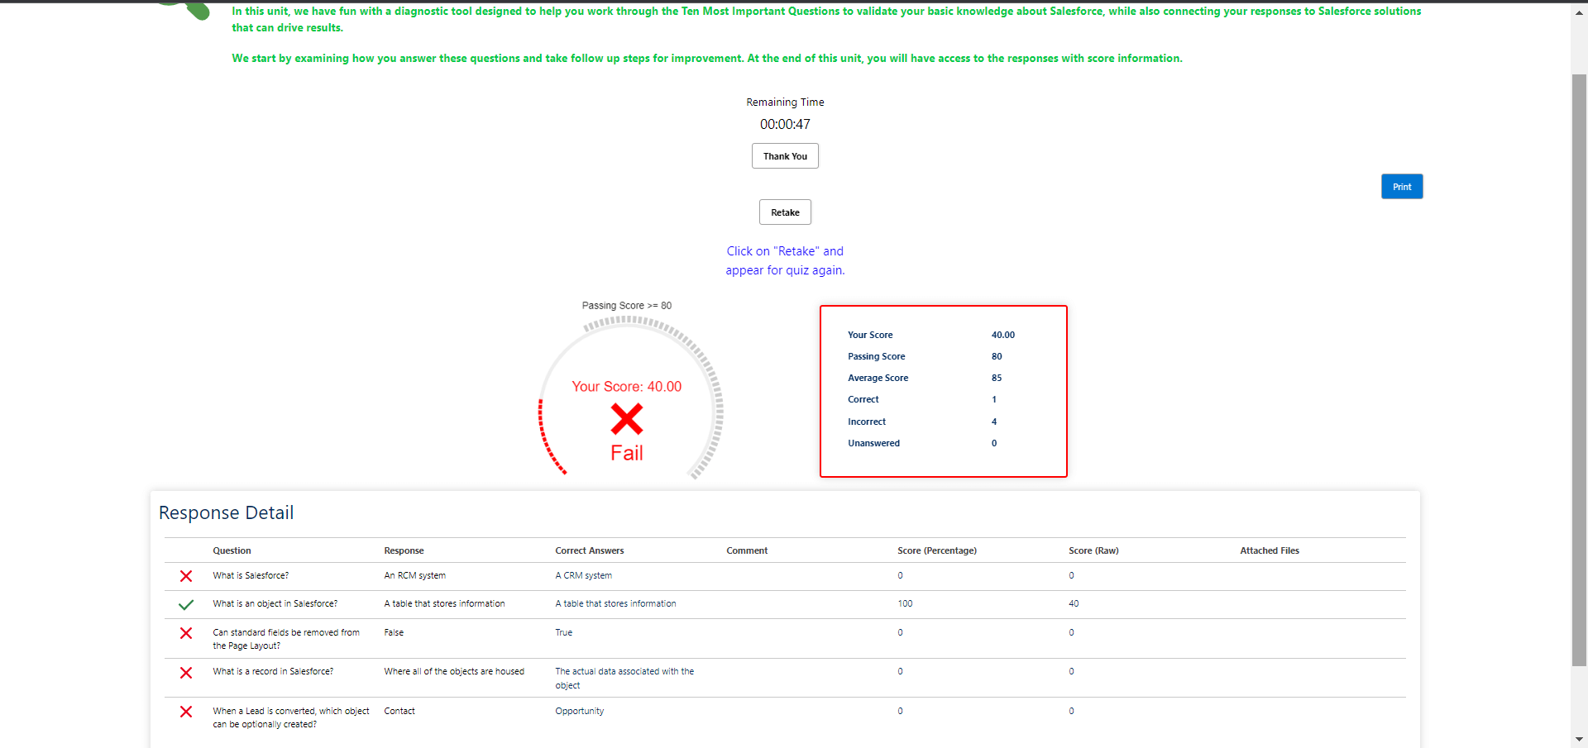Viewport: 1588px width, 748px height.
Task: Click the large red Fail cross in gauge
Action: pyautogui.click(x=626, y=419)
